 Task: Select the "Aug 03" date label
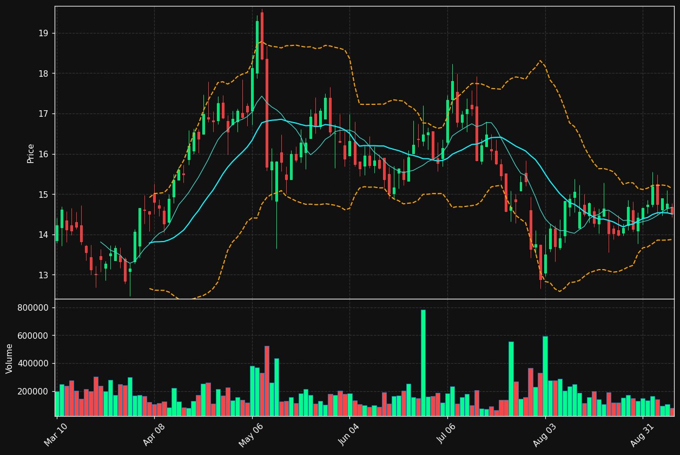point(545,434)
